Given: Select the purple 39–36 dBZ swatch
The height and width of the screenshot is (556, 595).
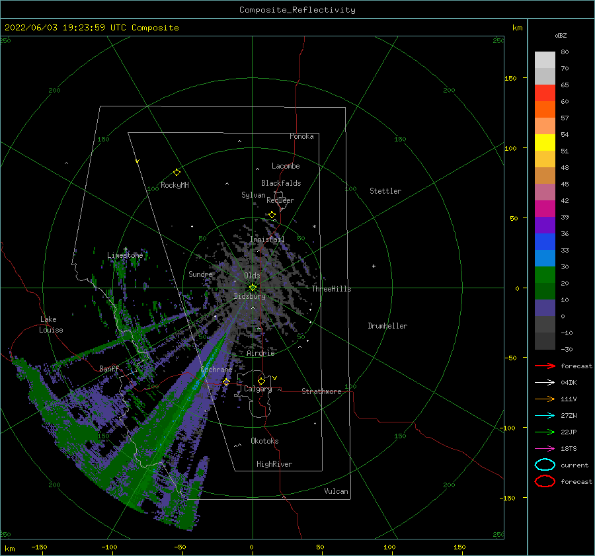Looking at the screenshot, I should pos(545,225).
